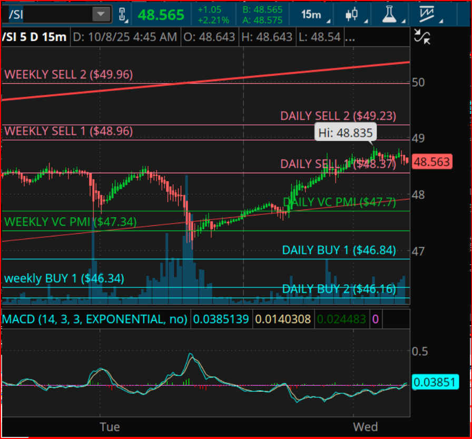Click the symbol link clip icon
Screen dimensions: 472x439
pyautogui.click(x=122, y=14)
